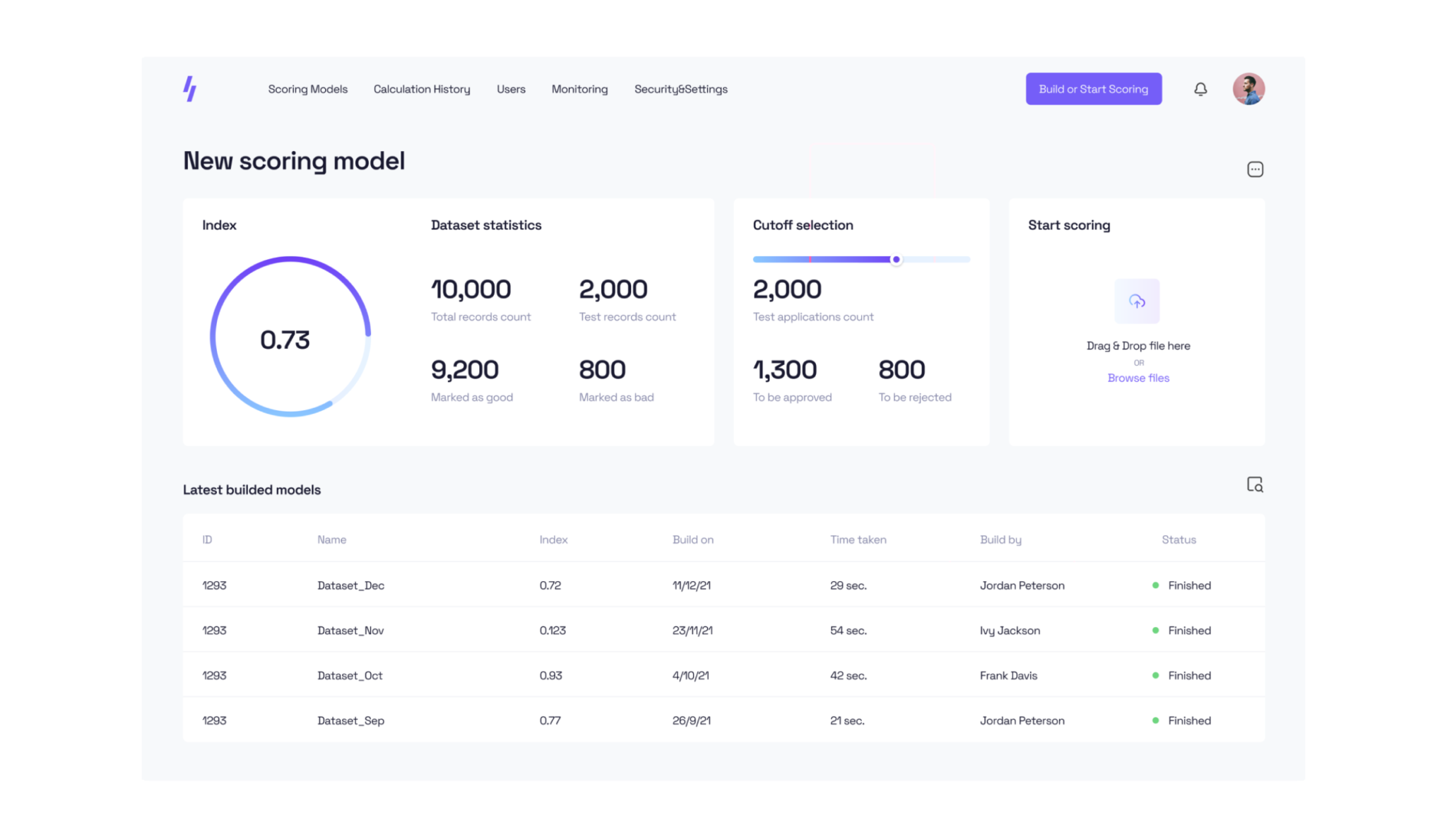Click the Browse files link
This screenshot has width=1447, height=838.
click(1138, 378)
